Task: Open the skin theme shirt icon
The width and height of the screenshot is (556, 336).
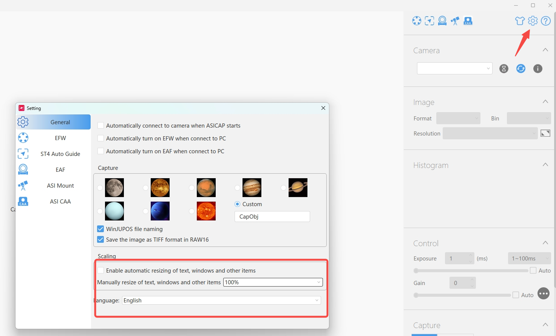Action: click(x=520, y=21)
